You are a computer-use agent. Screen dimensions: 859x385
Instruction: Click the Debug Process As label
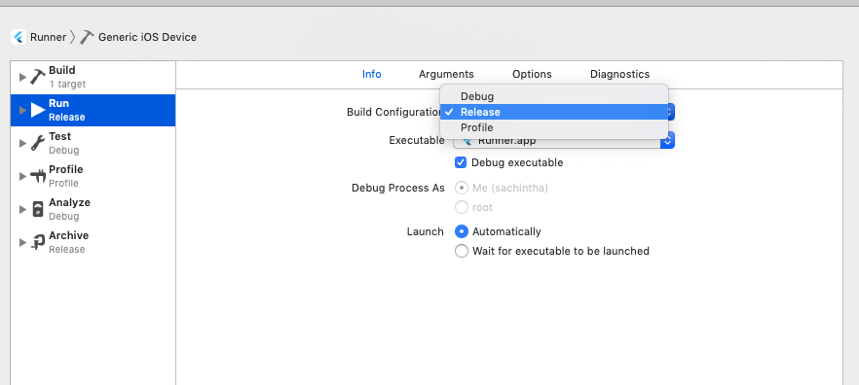click(398, 189)
